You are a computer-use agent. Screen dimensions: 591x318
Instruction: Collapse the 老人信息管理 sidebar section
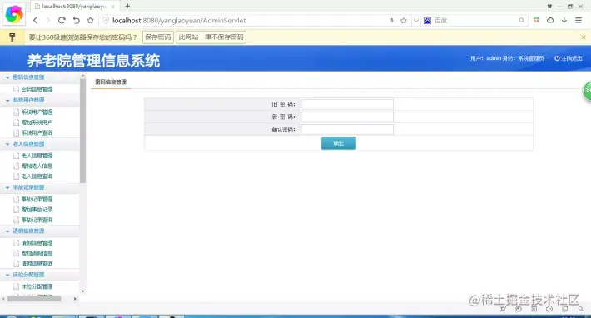pos(7,144)
